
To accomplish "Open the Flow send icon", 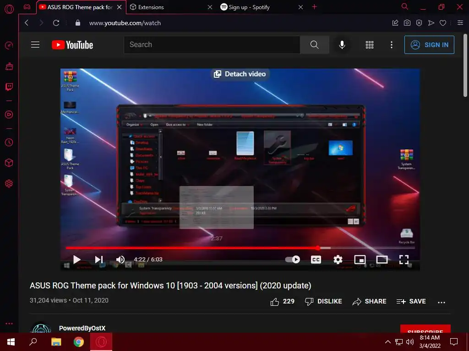I will (x=431, y=23).
